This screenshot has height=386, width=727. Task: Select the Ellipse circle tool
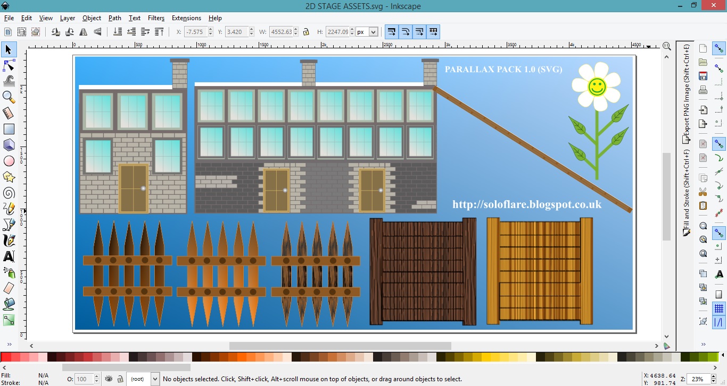pyautogui.click(x=9, y=161)
